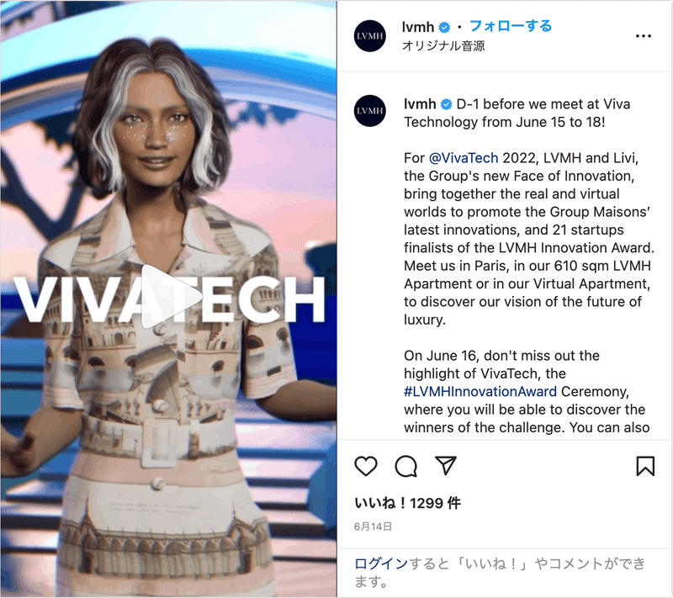This screenshot has width=673, height=598.
Task: Save post with bookmark icon
Action: (x=645, y=466)
